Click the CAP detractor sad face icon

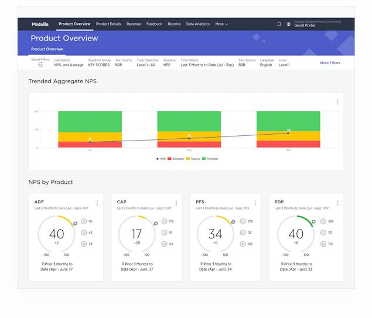click(164, 244)
